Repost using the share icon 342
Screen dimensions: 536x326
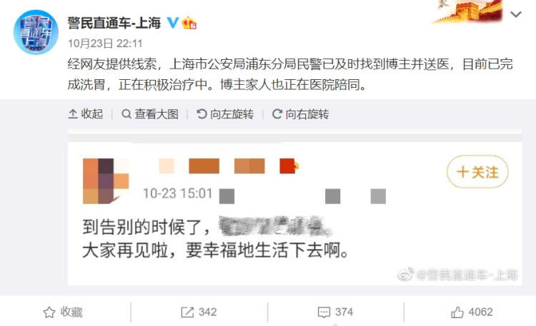click(x=199, y=312)
